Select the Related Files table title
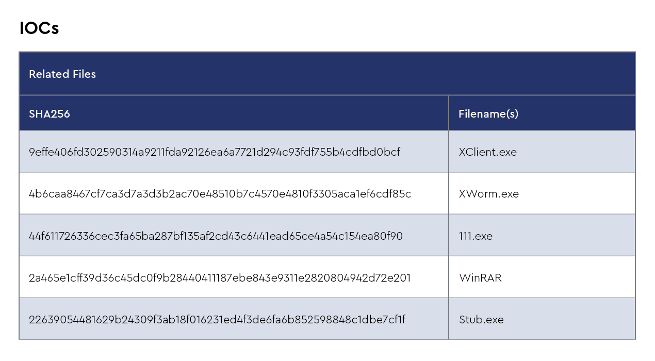Image resolution: width=655 pixels, height=361 pixels. [62, 74]
